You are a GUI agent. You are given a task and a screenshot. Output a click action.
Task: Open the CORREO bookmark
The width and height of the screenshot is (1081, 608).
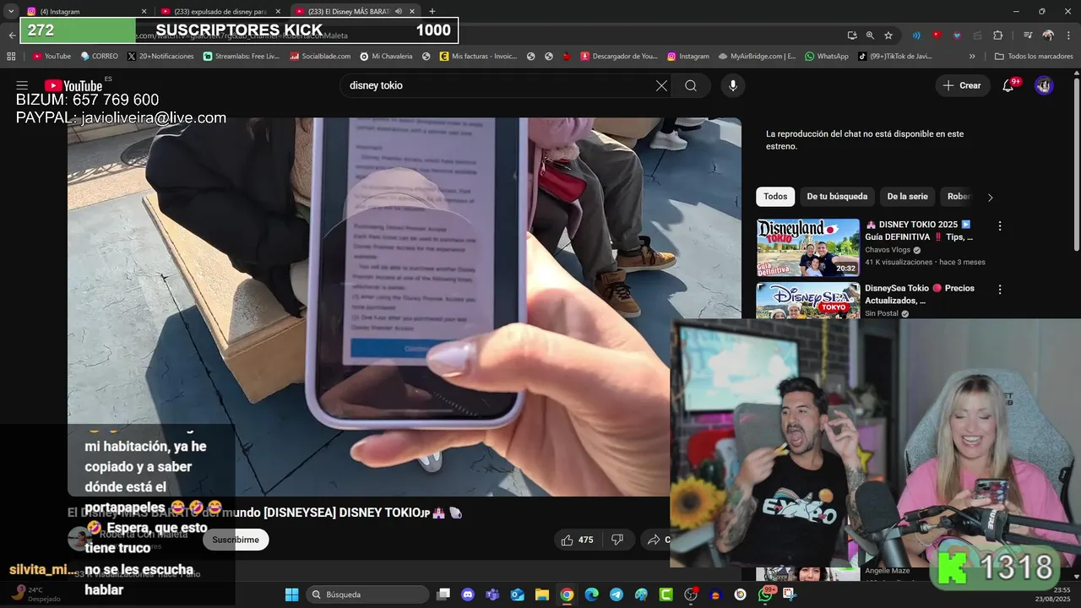[x=100, y=56]
